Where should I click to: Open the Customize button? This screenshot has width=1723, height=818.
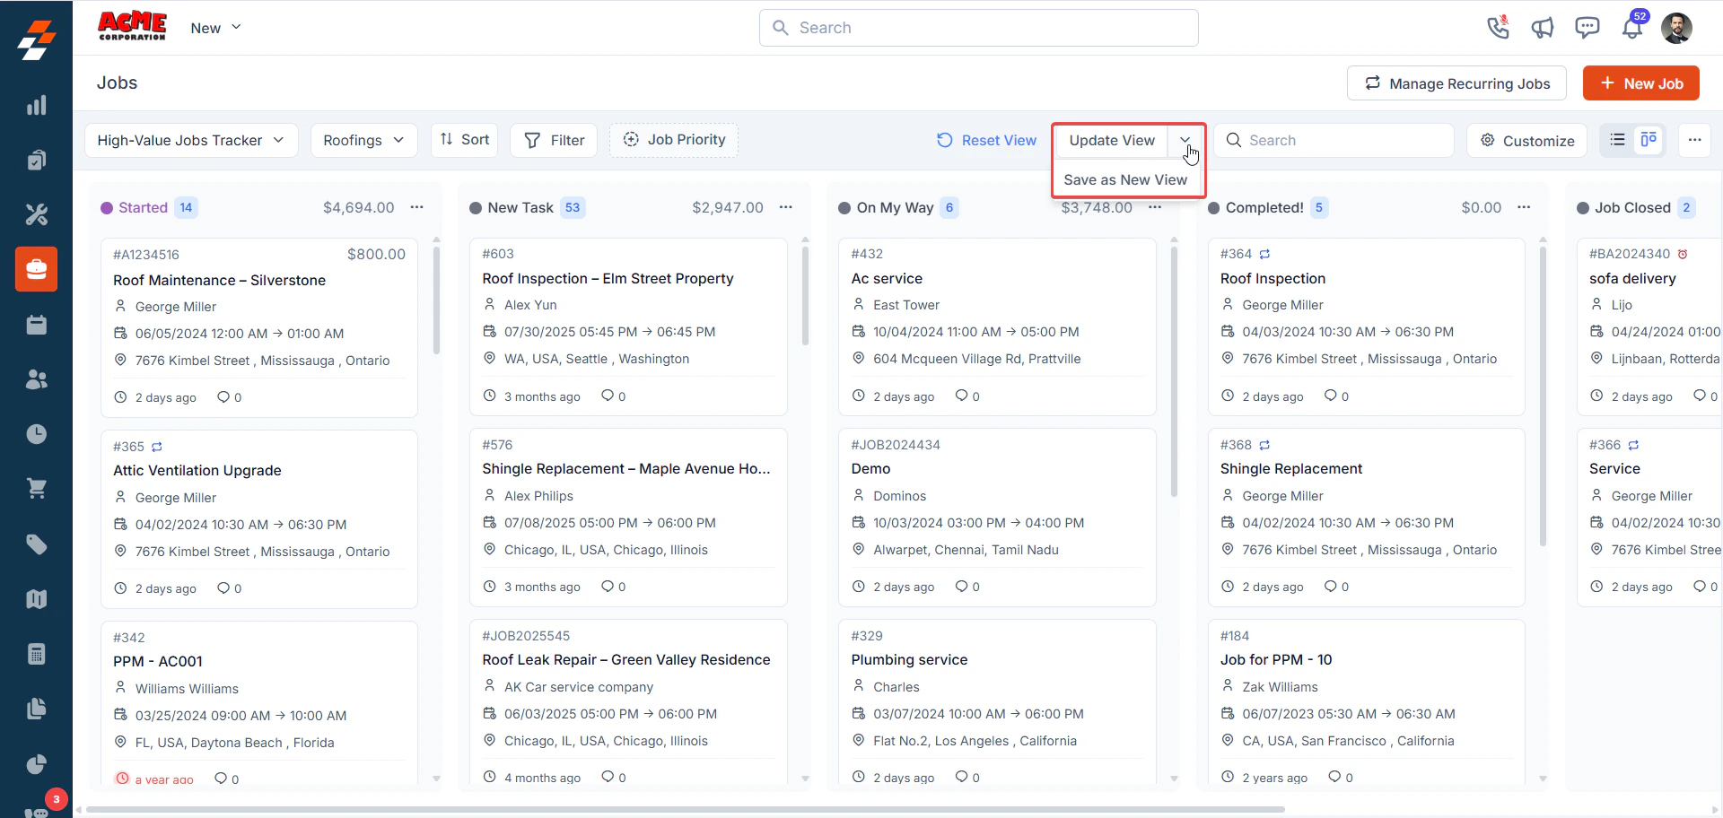coord(1527,140)
